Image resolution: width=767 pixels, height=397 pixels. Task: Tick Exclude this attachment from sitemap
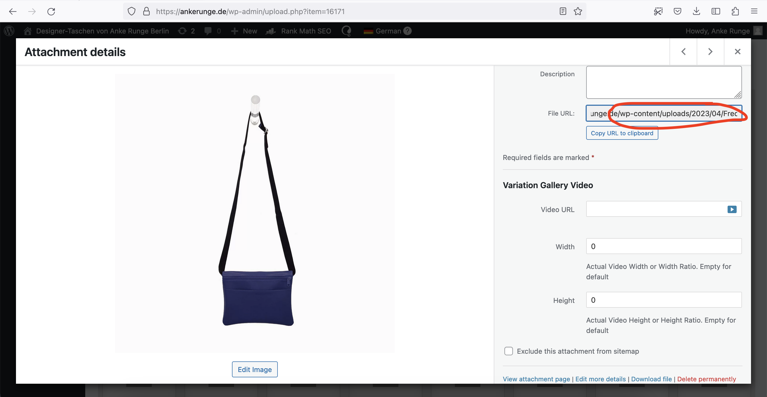(509, 351)
